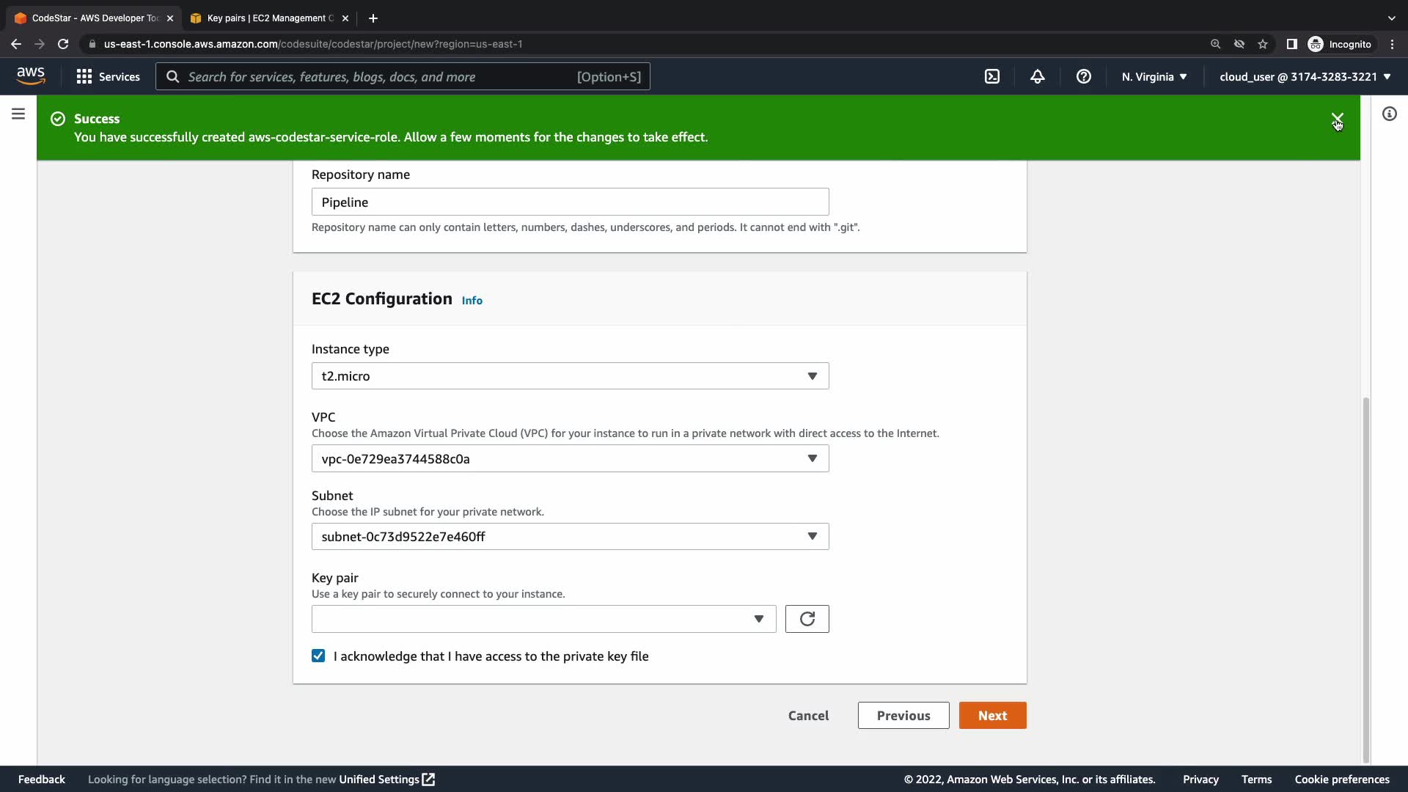The image size is (1408, 792).
Task: Switch to Key pairs EC2 tab
Action: click(x=268, y=18)
